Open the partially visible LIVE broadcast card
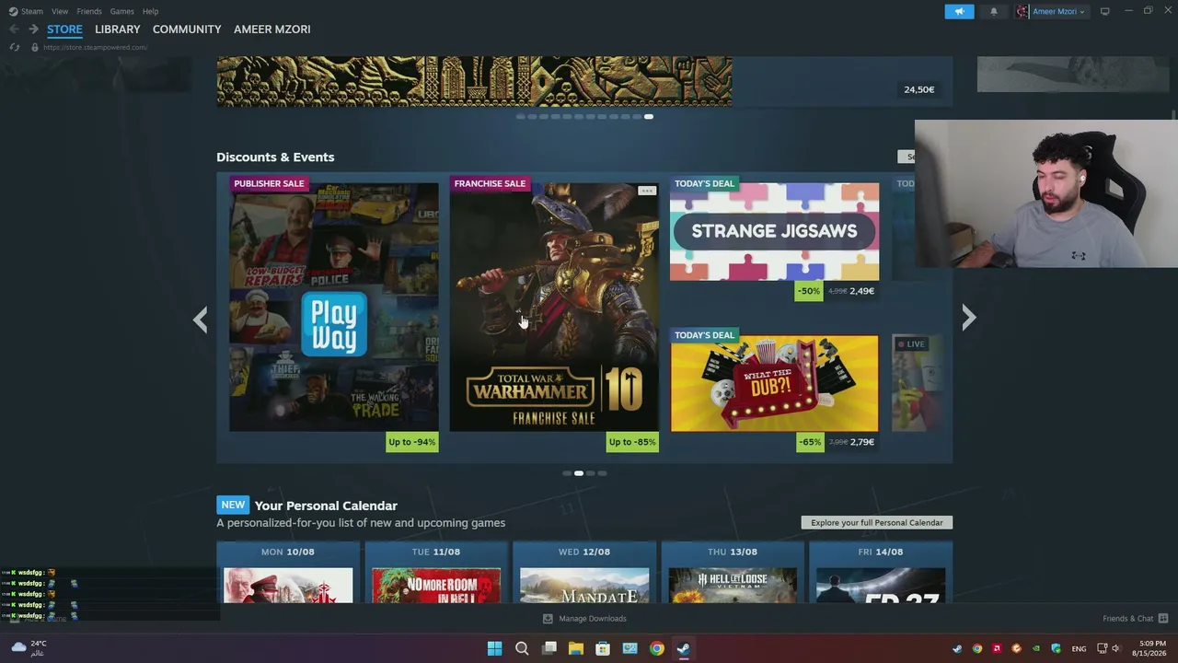 [x=918, y=383]
